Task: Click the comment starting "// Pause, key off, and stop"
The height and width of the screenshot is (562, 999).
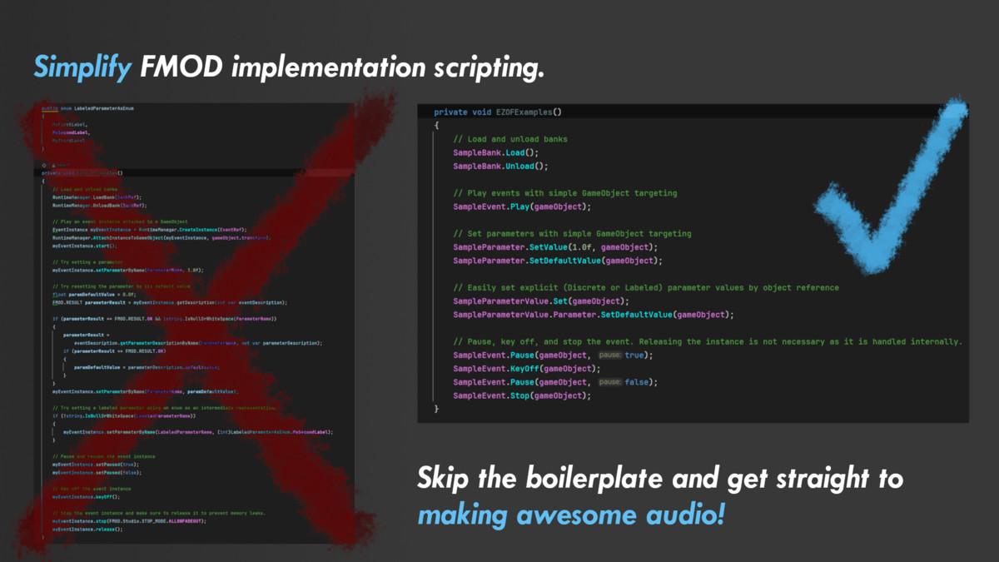Action: (708, 342)
